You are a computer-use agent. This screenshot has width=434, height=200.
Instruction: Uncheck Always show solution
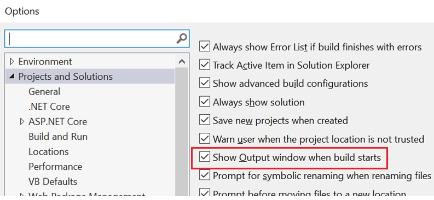click(205, 102)
